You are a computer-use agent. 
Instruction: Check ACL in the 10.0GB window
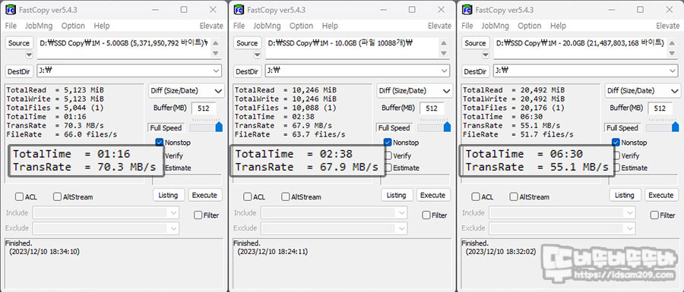pos(248,196)
